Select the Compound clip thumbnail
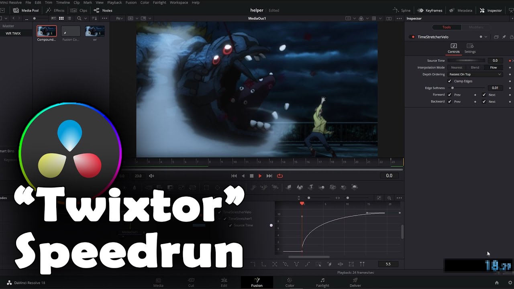 [x=47, y=31]
